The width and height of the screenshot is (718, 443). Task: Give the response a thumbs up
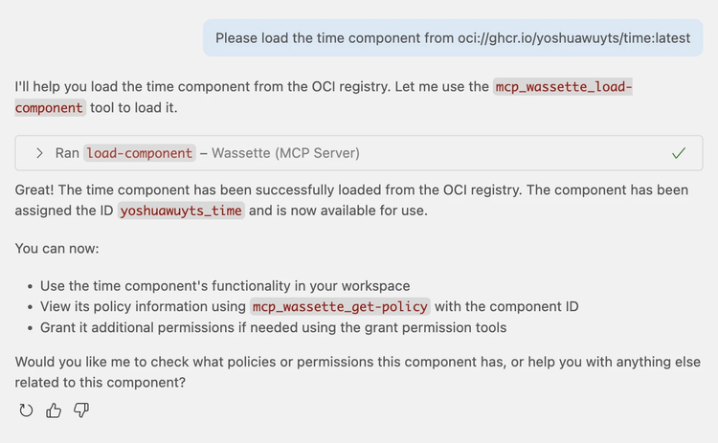tap(54, 410)
